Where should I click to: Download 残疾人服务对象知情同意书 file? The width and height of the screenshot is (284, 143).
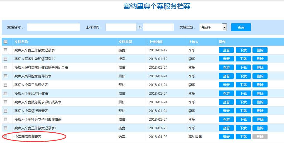(243, 59)
